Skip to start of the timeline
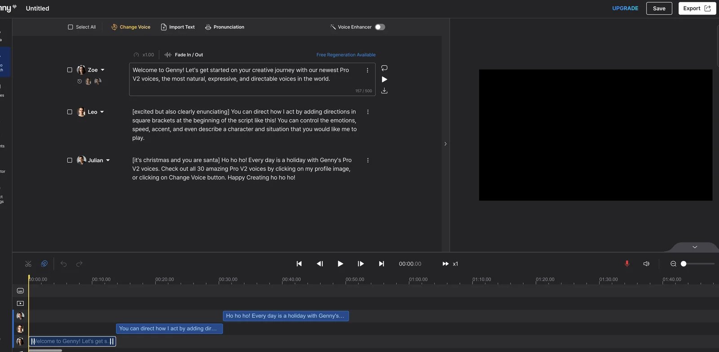The image size is (719, 352). [x=299, y=264]
